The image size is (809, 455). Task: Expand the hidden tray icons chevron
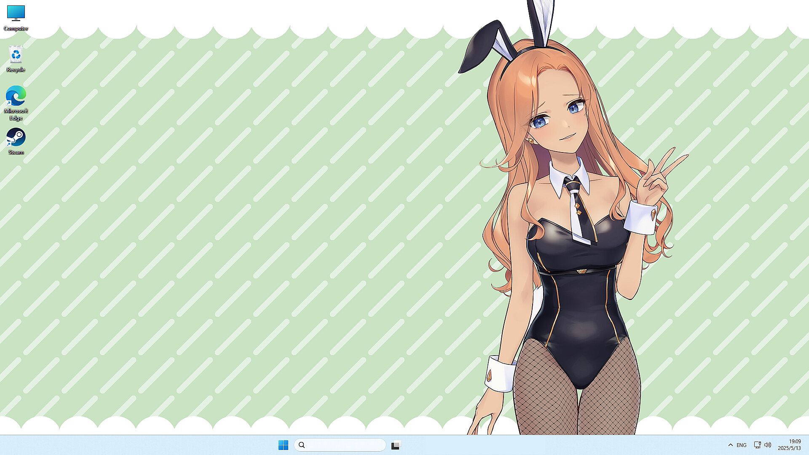[x=730, y=445]
